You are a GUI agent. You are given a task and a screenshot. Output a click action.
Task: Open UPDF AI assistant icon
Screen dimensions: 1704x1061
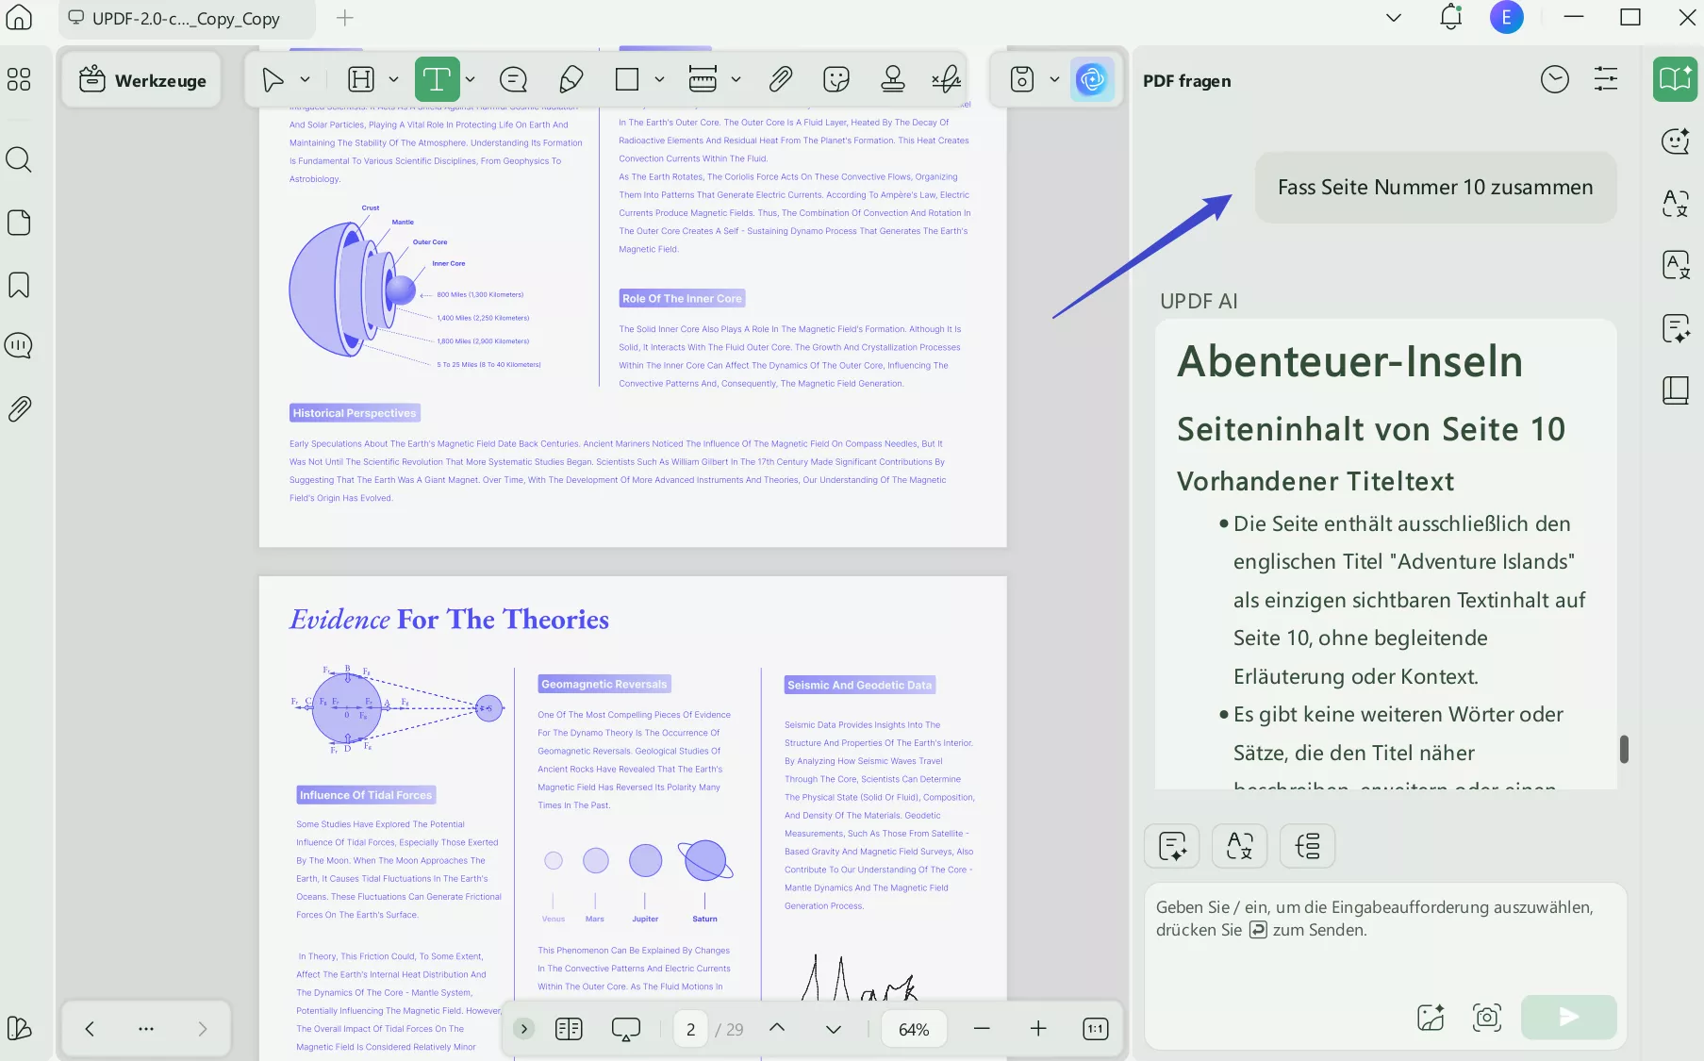click(1091, 80)
